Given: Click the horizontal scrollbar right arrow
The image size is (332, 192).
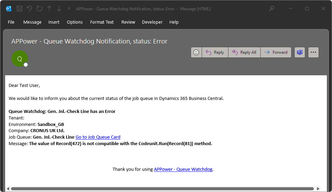Looking at the screenshot, I should [318, 189].
